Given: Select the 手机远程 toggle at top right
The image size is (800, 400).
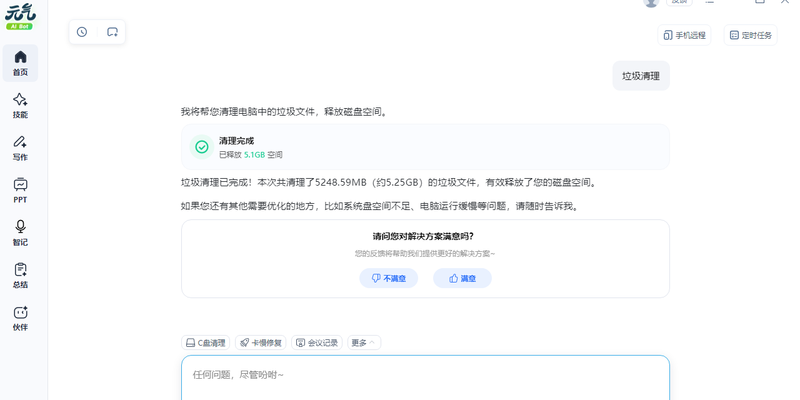Looking at the screenshot, I should click(684, 35).
